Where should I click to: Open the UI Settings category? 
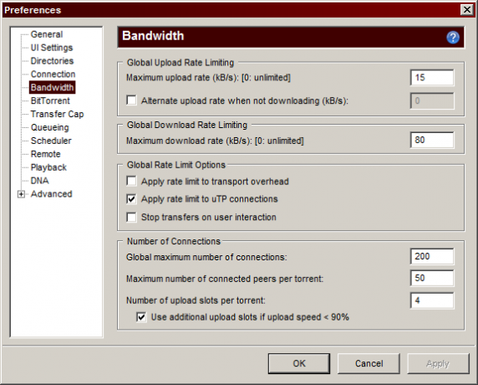coord(52,48)
